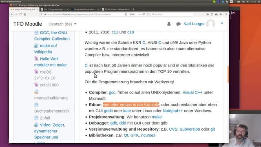Follow the gedit editor link

(x=108, y=111)
